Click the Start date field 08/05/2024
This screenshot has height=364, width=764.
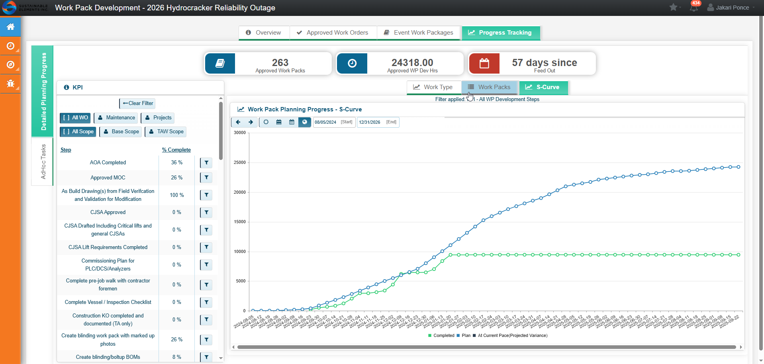click(x=334, y=122)
